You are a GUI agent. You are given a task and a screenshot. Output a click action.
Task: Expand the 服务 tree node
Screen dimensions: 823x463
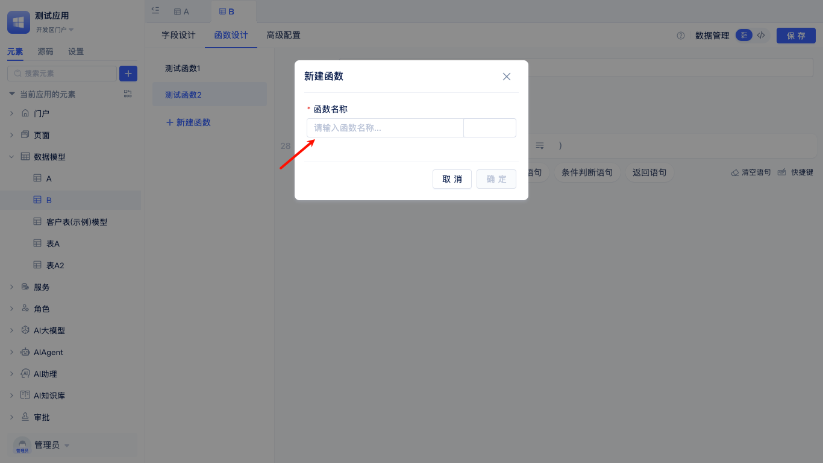11,287
